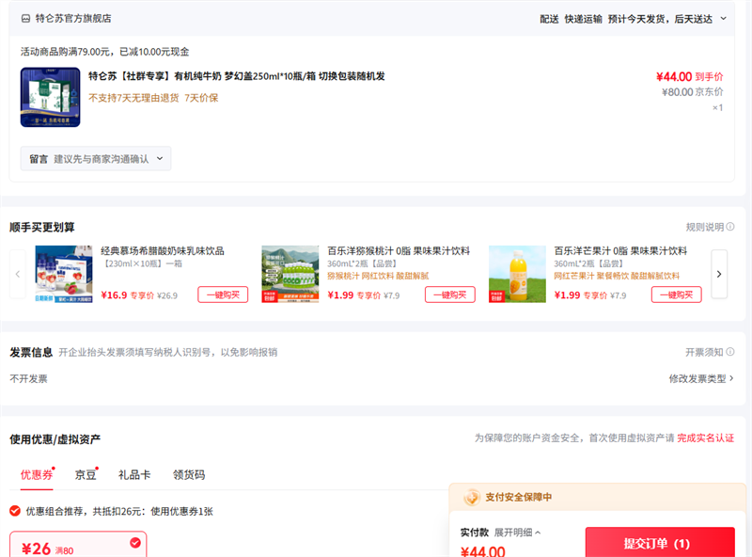Screen dimensions: 752x557
Task: Open 修改发票类型 to change invoice type
Action: tap(700, 378)
